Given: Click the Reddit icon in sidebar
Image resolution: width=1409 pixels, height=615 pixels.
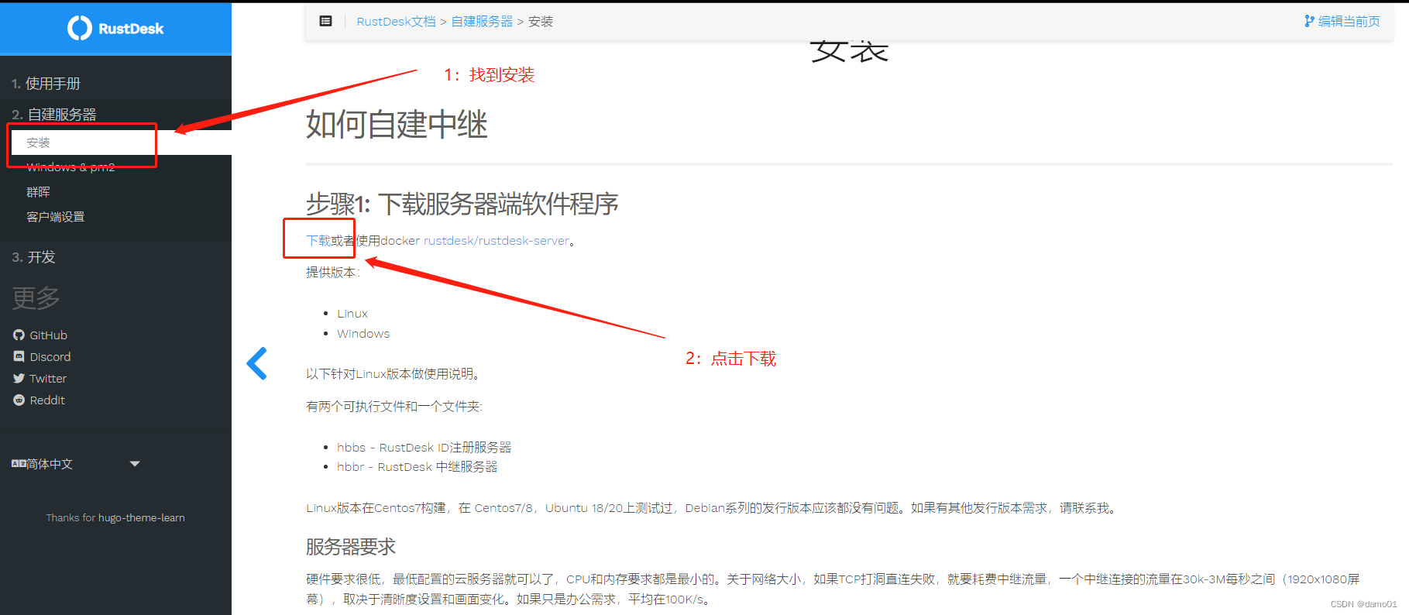Looking at the screenshot, I should [x=19, y=400].
